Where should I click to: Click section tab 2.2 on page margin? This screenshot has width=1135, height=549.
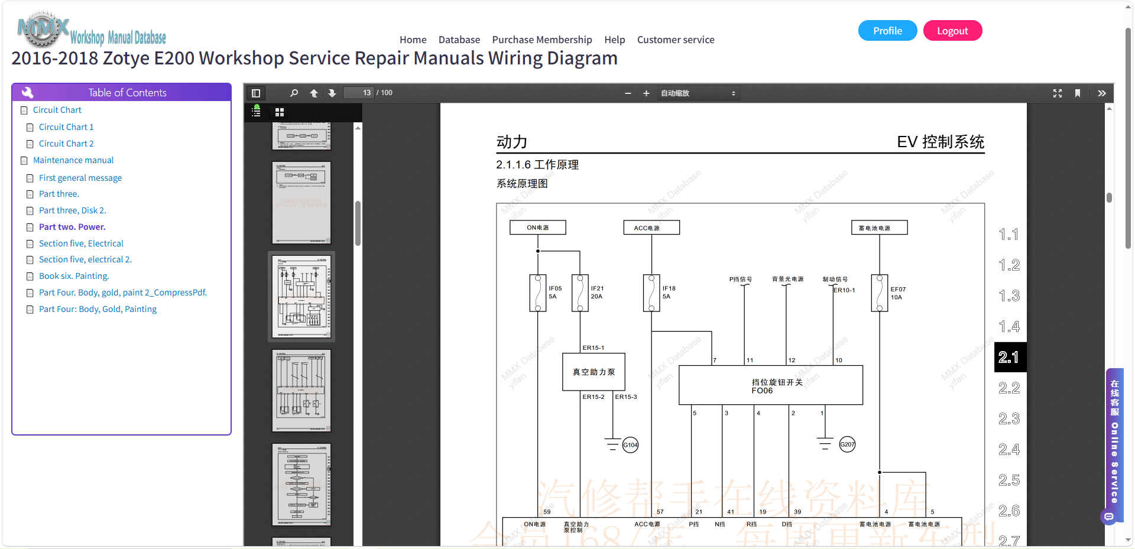(1009, 388)
